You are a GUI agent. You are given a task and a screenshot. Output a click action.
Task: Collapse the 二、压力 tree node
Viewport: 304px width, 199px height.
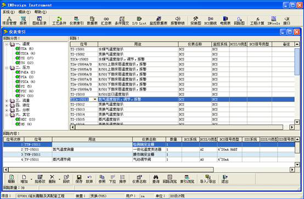(x=7, y=68)
